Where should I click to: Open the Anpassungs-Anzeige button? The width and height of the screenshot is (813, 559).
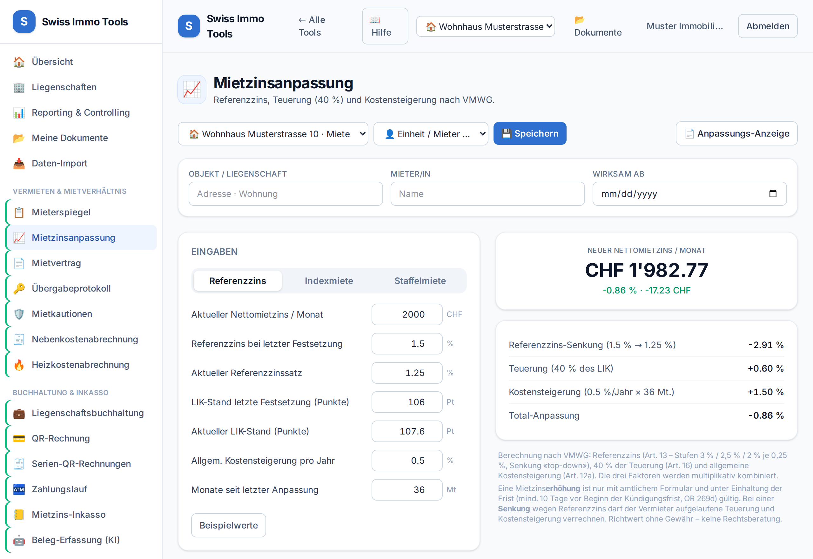coord(736,133)
